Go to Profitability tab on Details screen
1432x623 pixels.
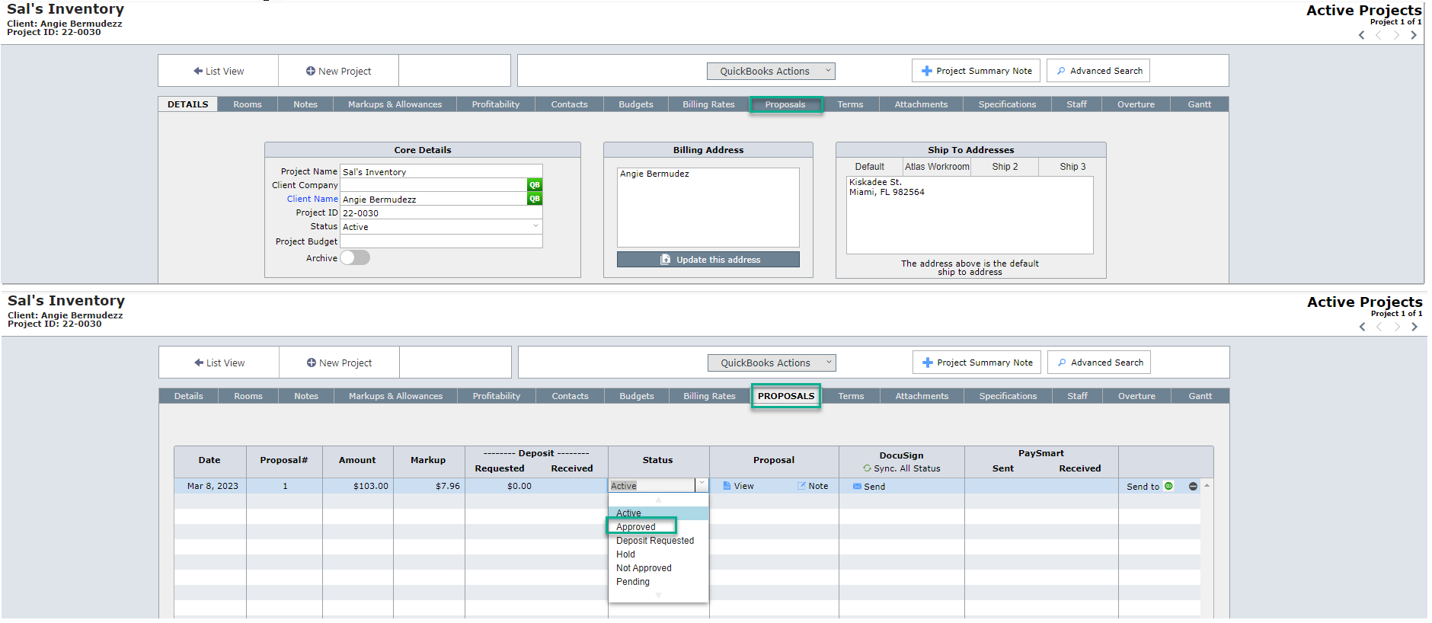point(496,104)
